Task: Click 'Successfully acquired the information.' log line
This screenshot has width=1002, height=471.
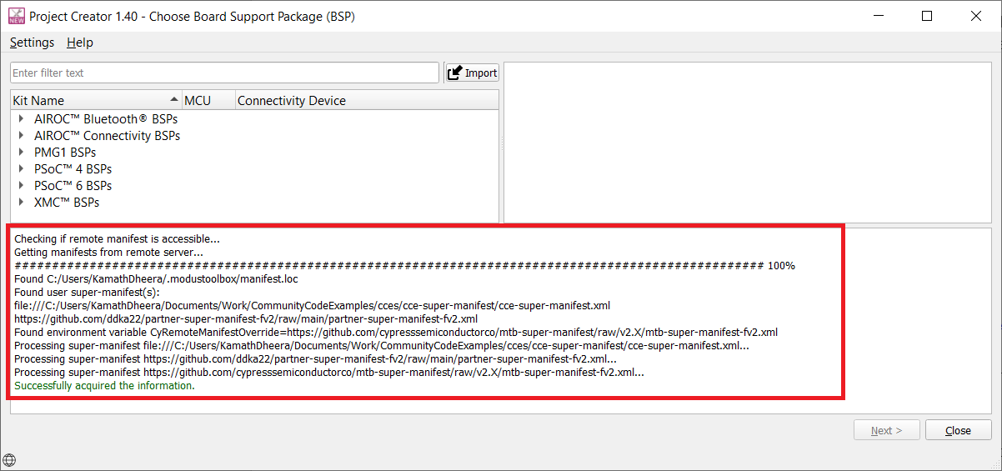Action: (x=104, y=386)
